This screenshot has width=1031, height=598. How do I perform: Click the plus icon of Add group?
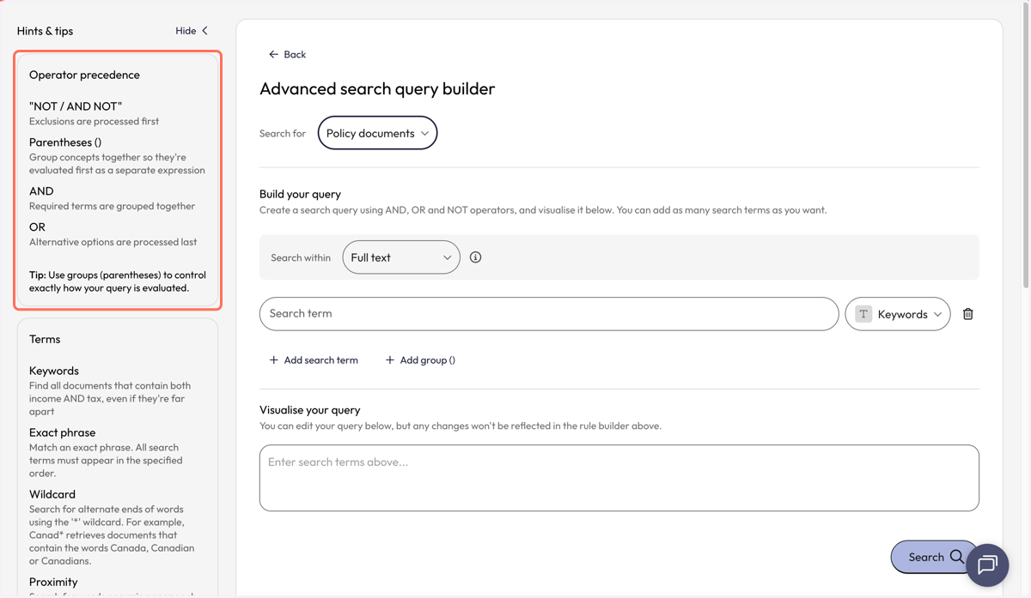389,360
